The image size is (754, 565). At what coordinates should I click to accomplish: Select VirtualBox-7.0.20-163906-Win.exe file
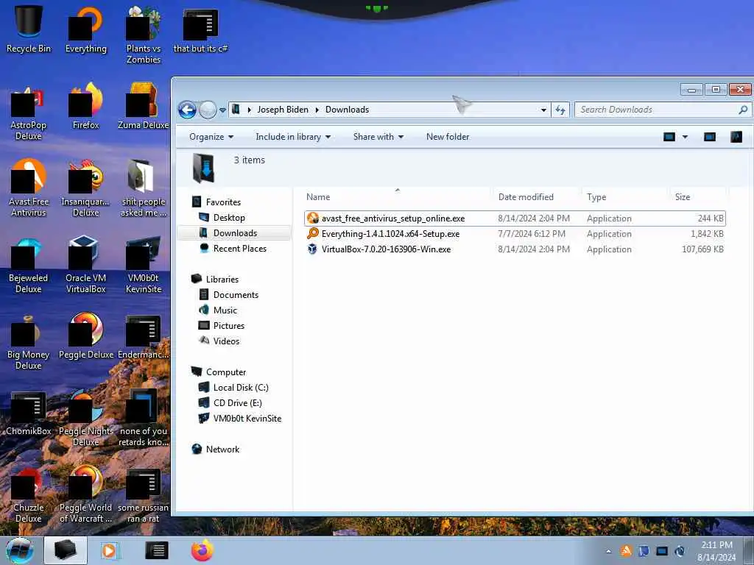coord(515,249)
